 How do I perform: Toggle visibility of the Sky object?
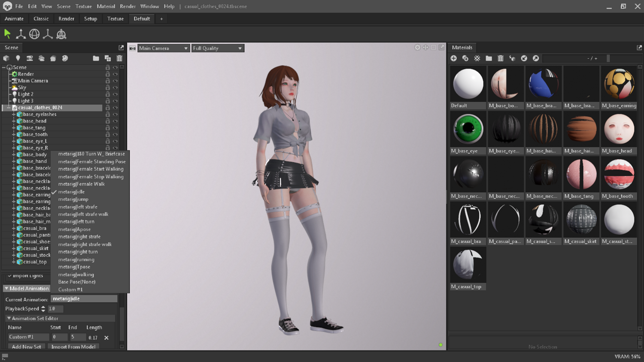(x=115, y=87)
